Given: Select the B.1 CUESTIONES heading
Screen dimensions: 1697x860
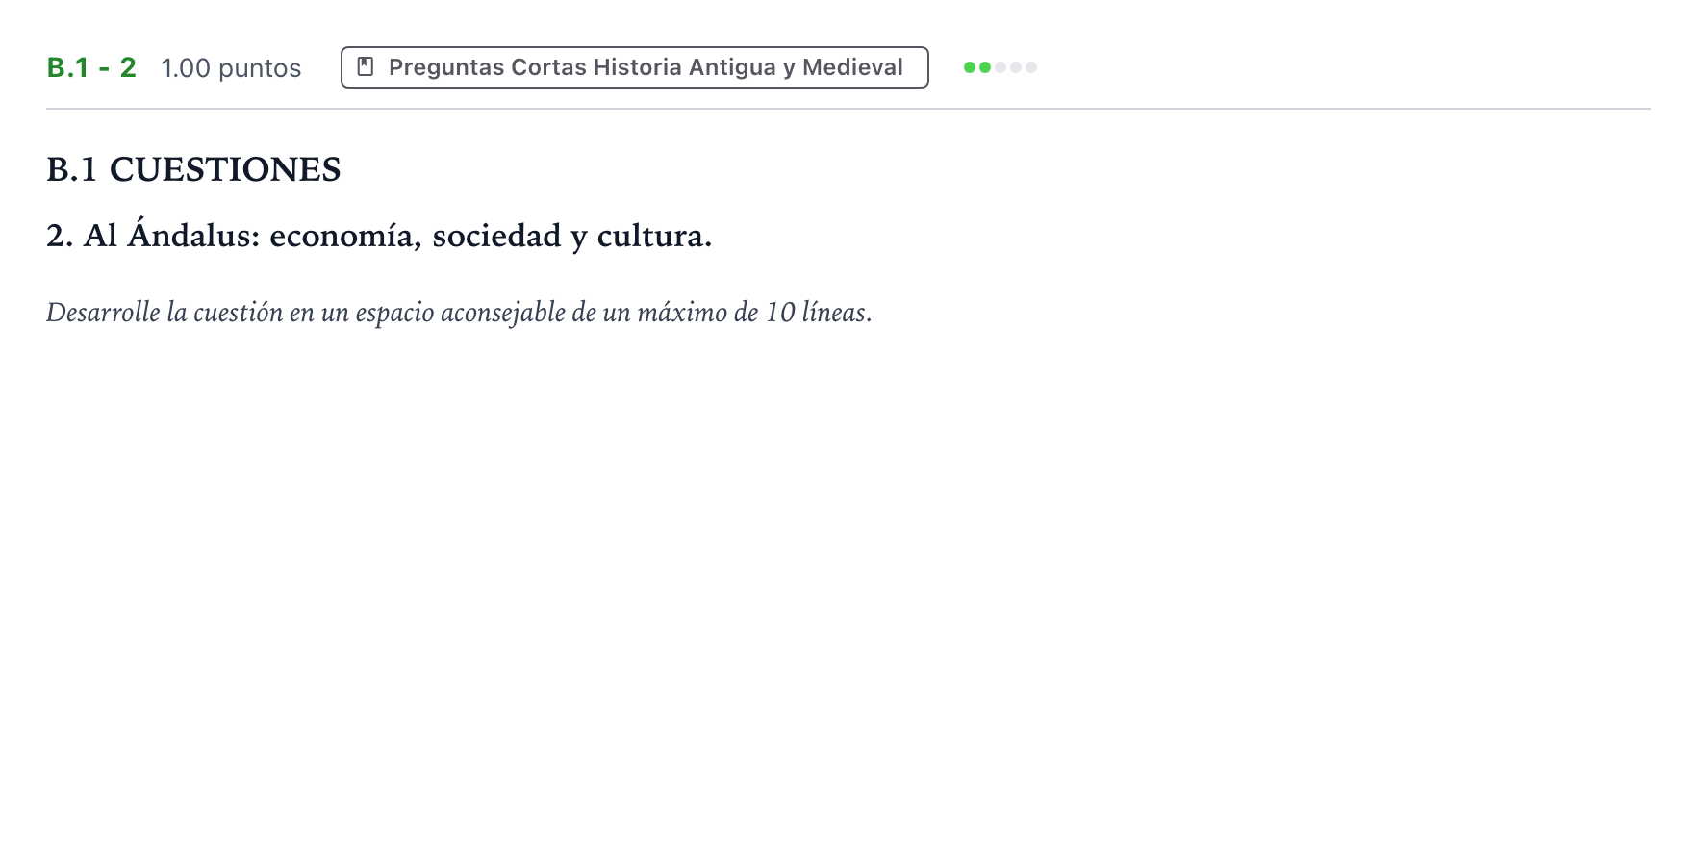Looking at the screenshot, I should point(193,169).
